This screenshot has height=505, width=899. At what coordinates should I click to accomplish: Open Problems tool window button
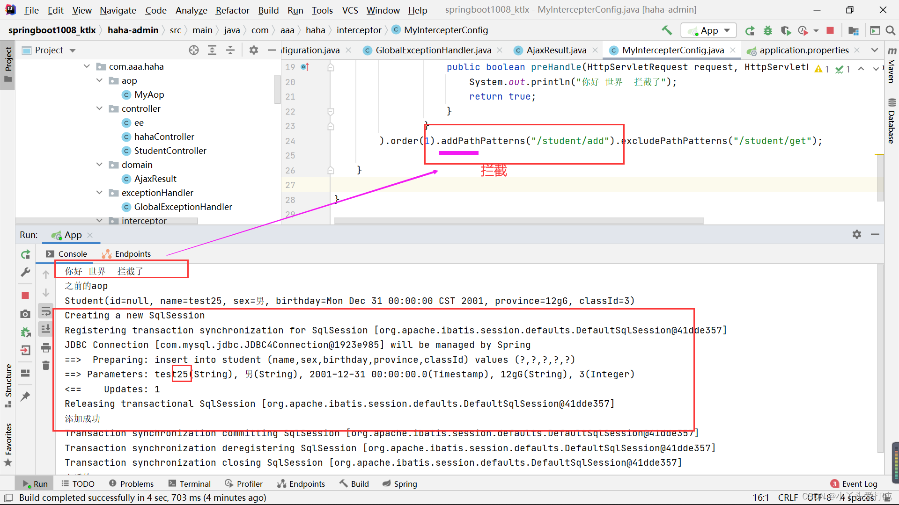pyautogui.click(x=131, y=484)
